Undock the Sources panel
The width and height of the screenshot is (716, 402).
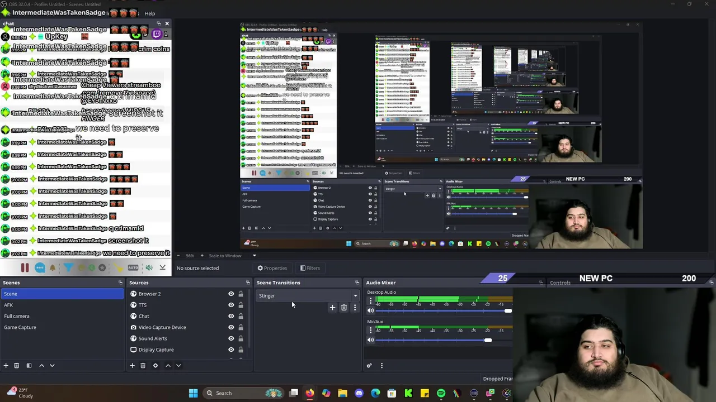click(x=248, y=283)
